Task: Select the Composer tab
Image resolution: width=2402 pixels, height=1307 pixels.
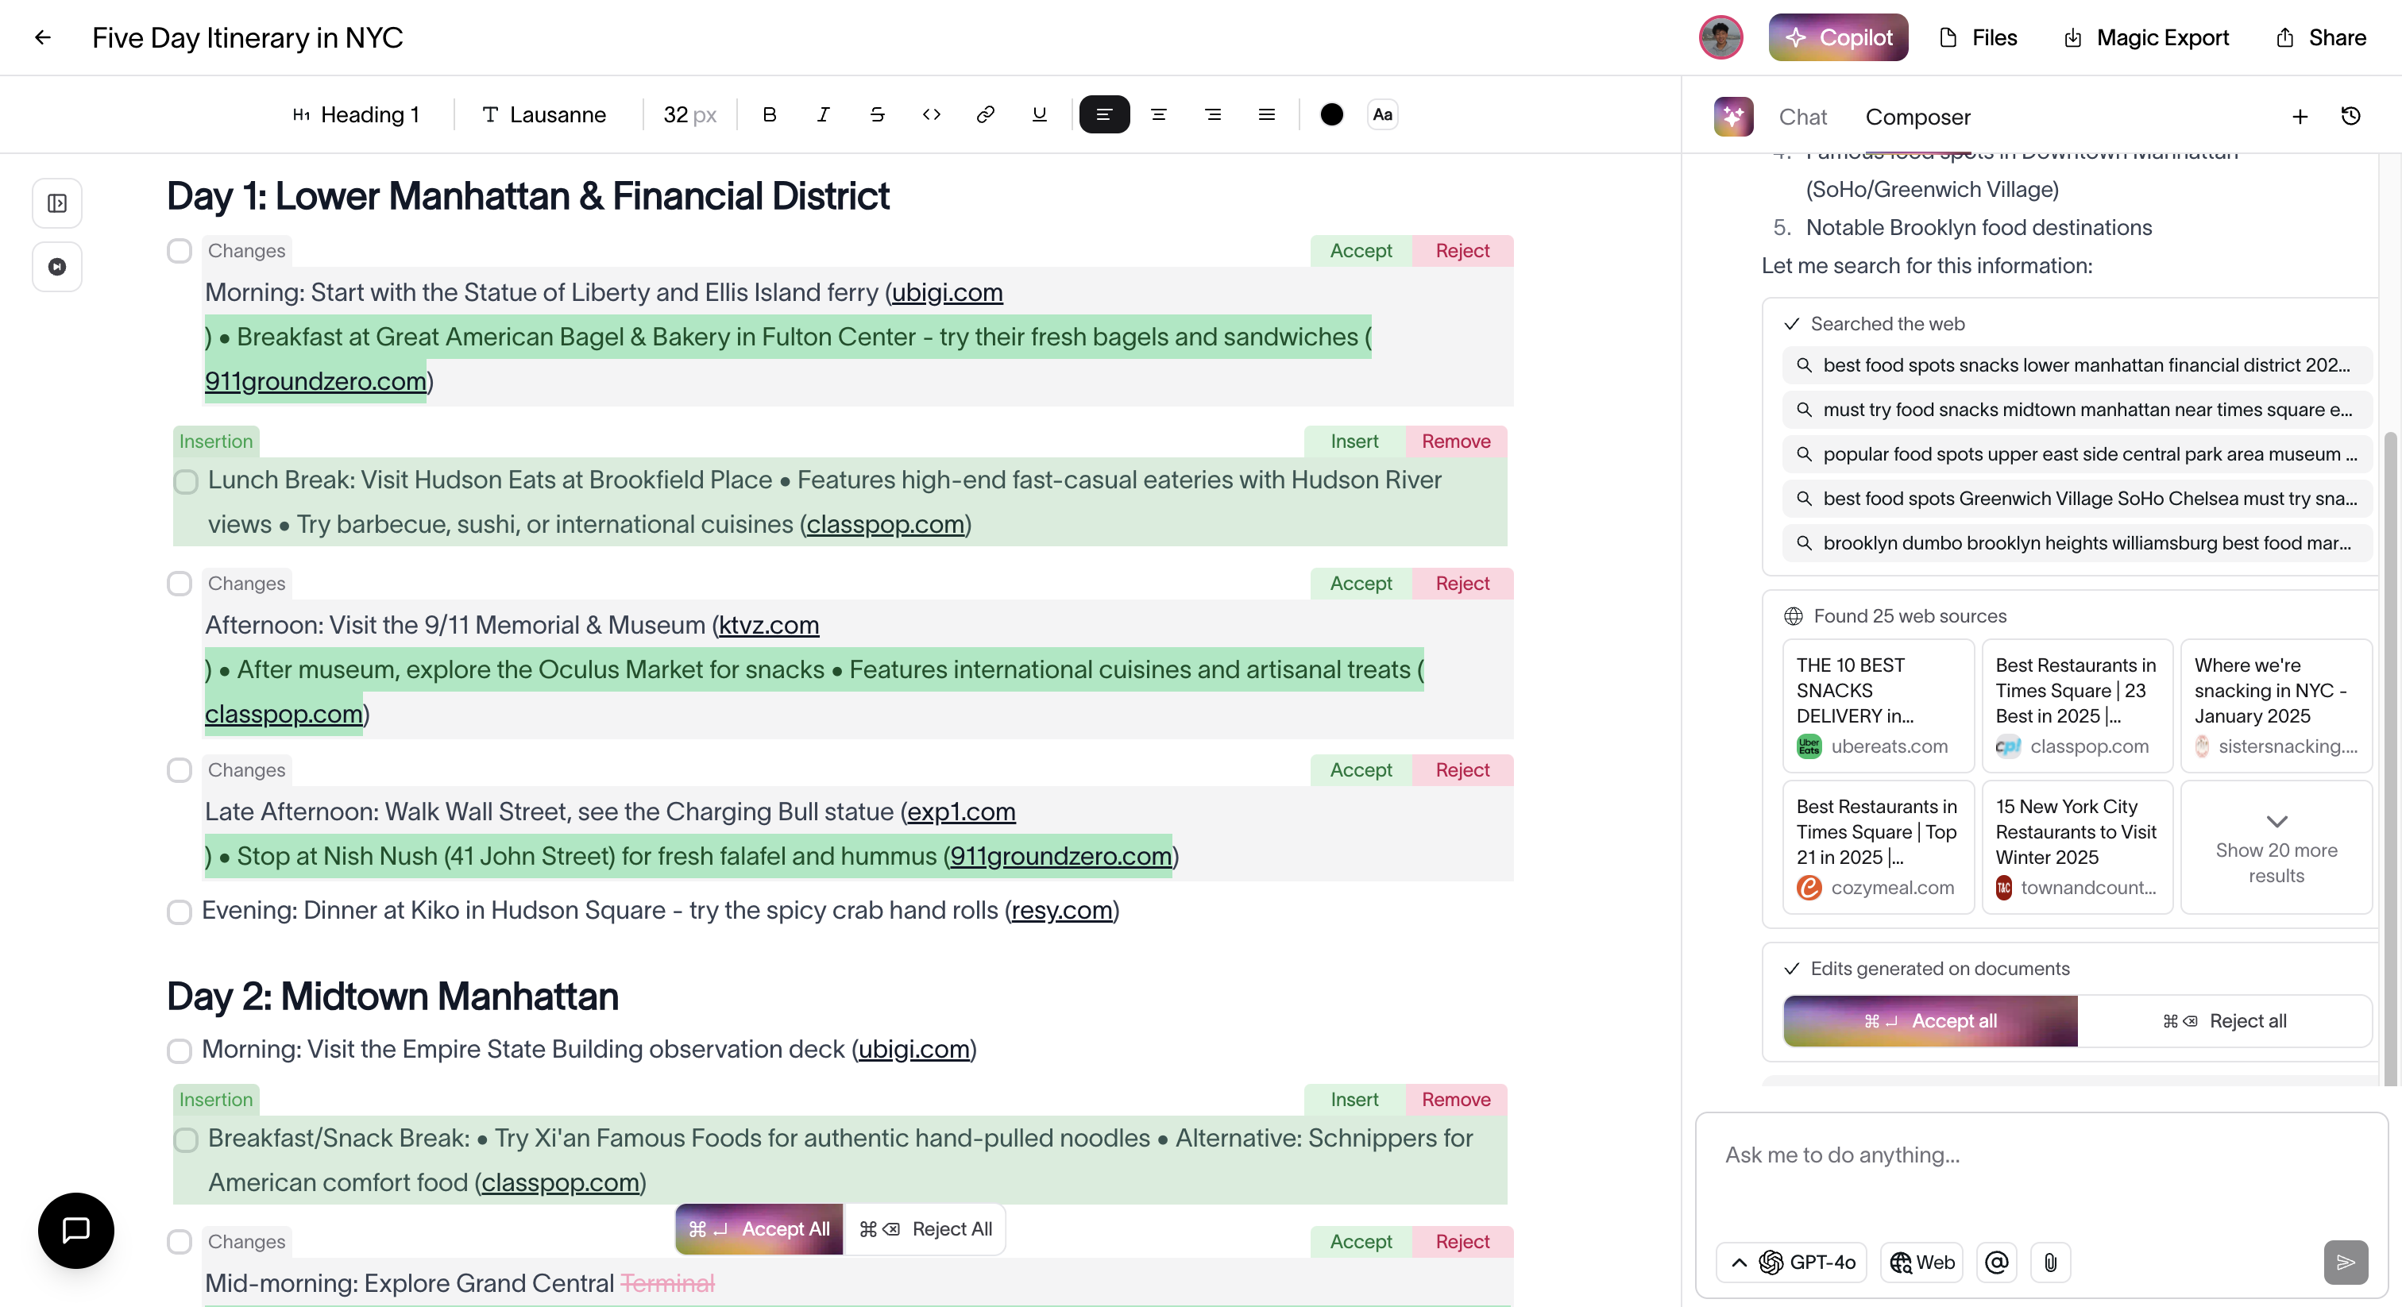Action: click(x=1917, y=118)
